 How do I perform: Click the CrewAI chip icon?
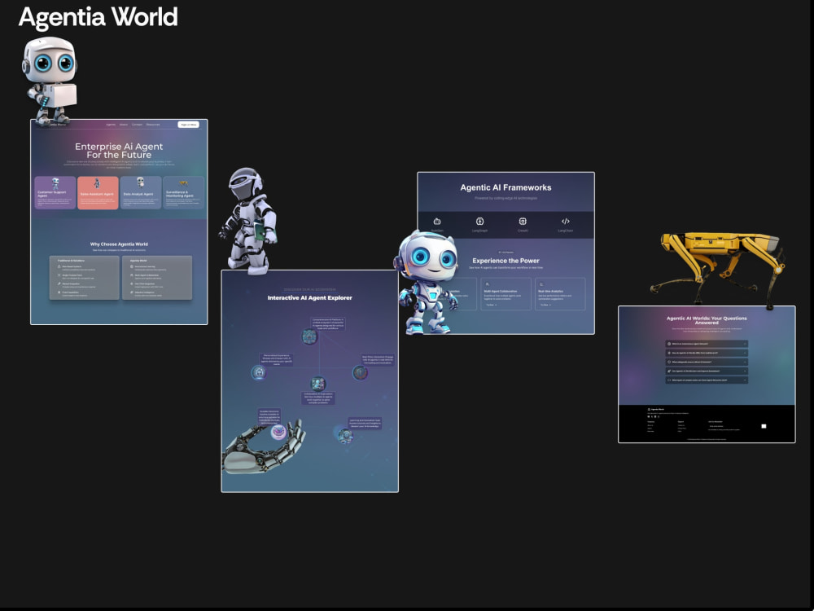click(x=523, y=222)
